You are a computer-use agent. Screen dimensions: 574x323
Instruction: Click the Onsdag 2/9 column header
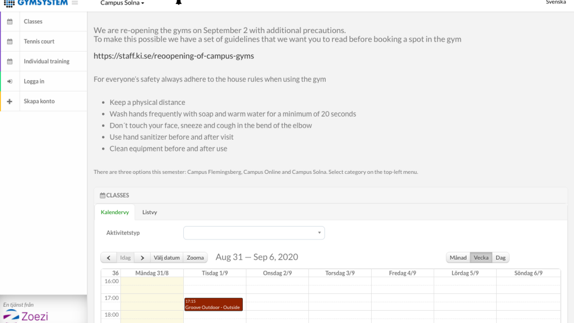pos(277,273)
